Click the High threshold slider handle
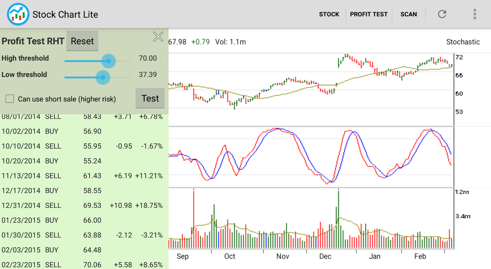The width and height of the screenshot is (491, 269). (x=108, y=61)
